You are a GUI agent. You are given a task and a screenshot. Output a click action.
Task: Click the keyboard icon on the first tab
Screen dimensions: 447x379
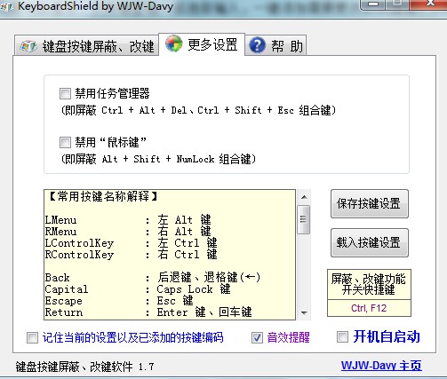(x=28, y=46)
